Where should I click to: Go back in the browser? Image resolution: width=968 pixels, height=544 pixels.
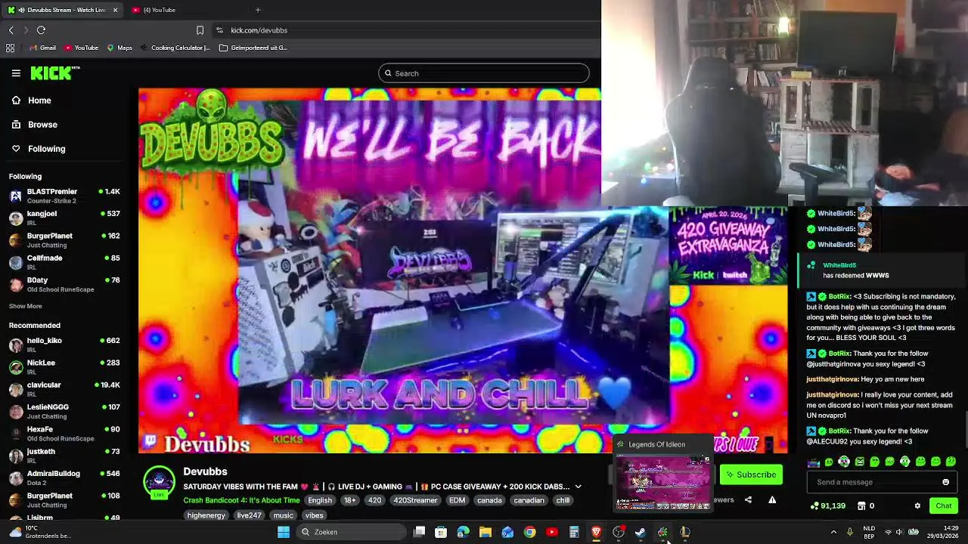11,30
